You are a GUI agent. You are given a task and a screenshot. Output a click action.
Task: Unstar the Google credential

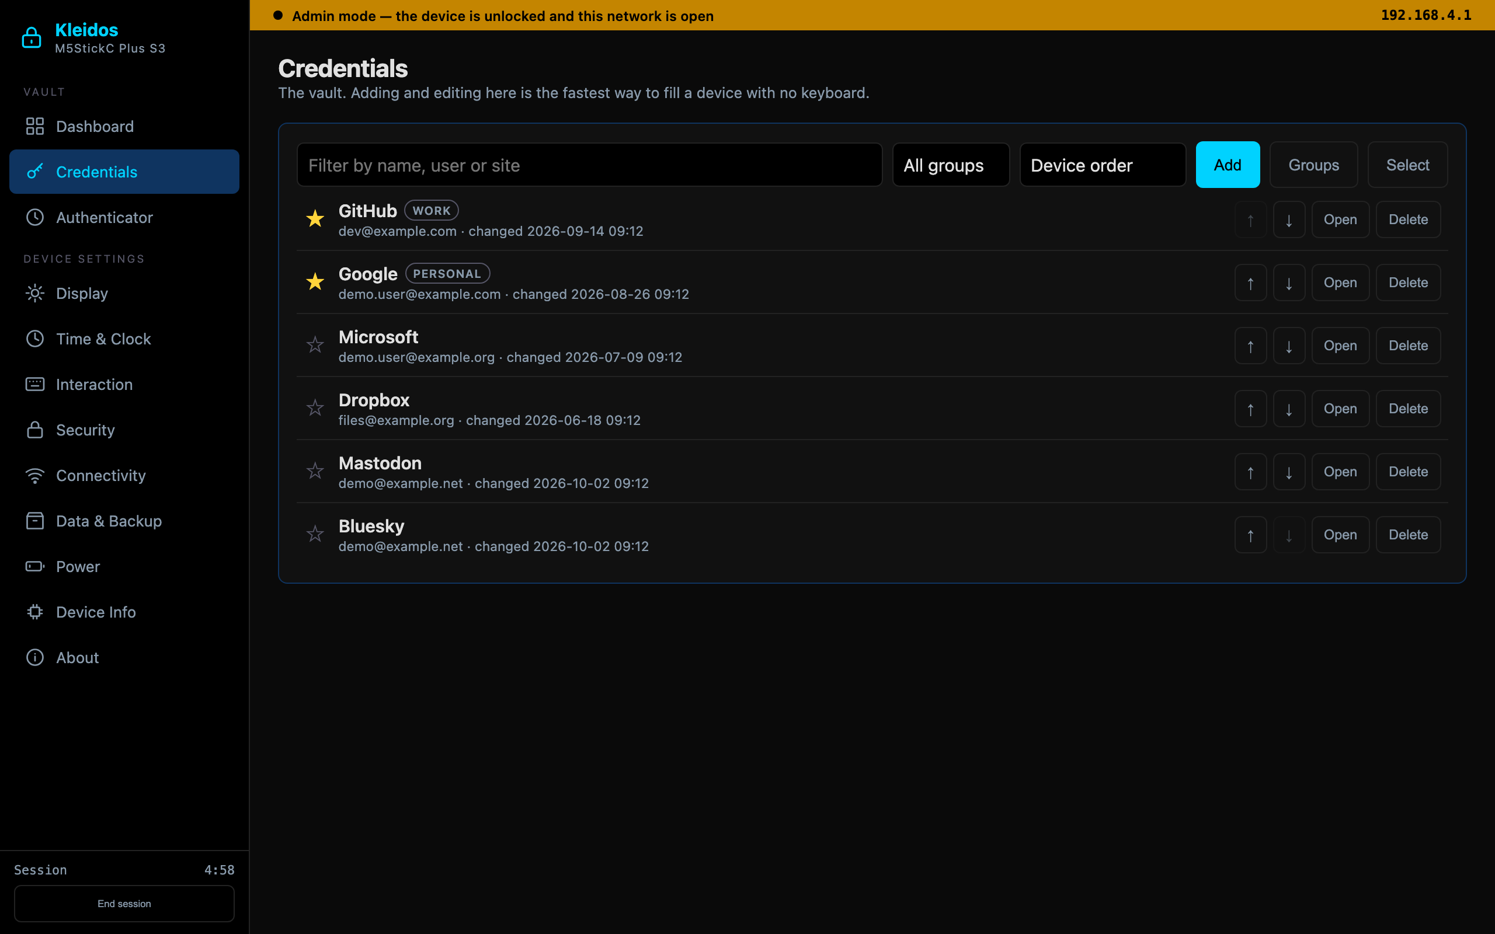[x=315, y=282]
